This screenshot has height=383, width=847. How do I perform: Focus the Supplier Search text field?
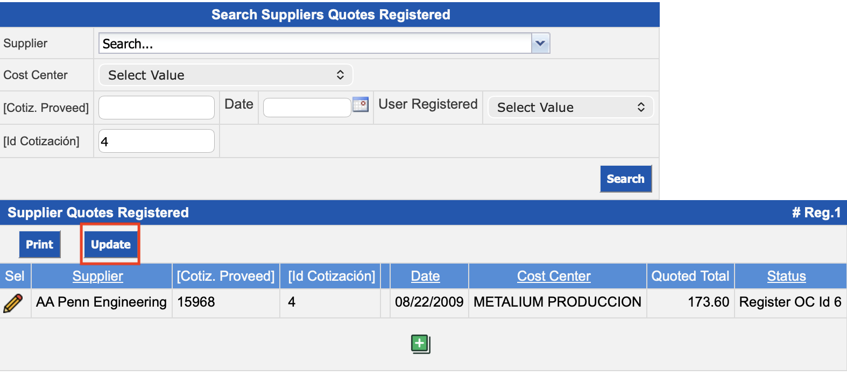[x=315, y=44]
